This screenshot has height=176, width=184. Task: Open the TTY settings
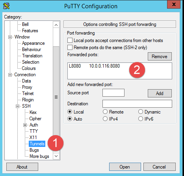pyautogui.click(x=33, y=131)
